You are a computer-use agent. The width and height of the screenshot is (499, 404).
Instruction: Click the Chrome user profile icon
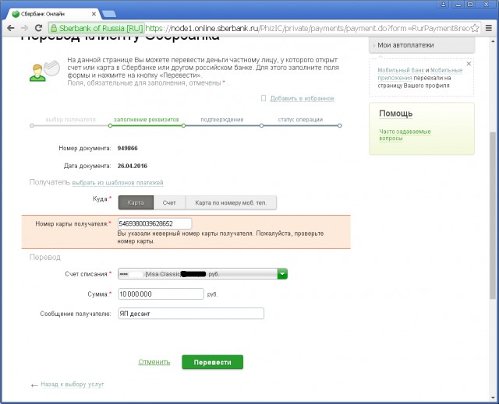pyautogui.click(x=444, y=4)
